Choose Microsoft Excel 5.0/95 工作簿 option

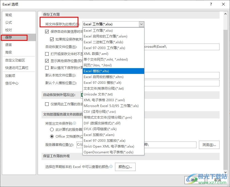(x=113, y=106)
